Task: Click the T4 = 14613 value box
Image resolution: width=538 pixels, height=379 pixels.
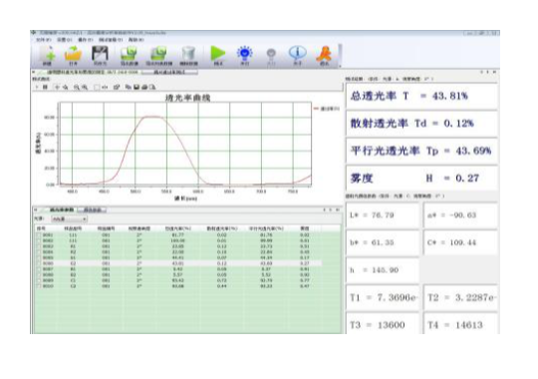Action: (x=460, y=324)
